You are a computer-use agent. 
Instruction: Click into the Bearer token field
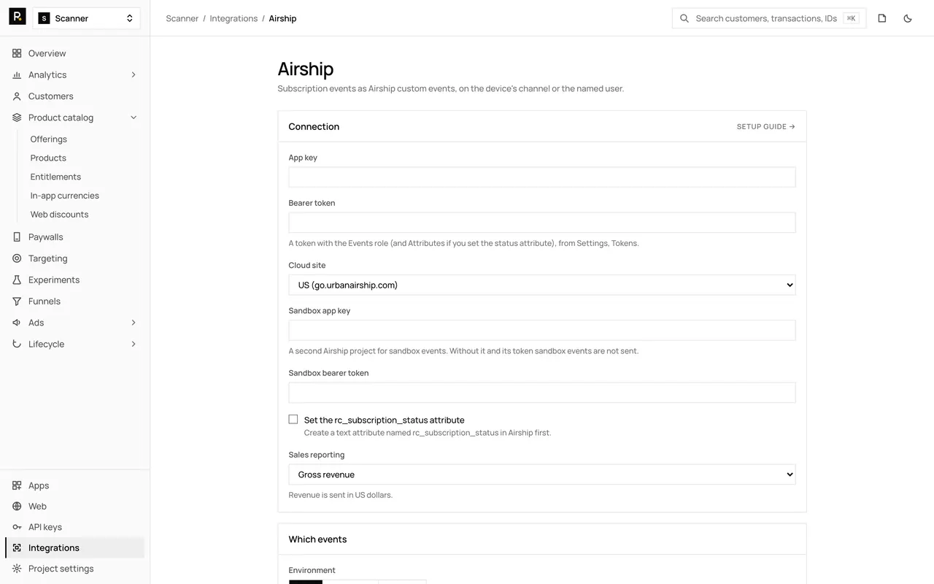click(x=542, y=223)
